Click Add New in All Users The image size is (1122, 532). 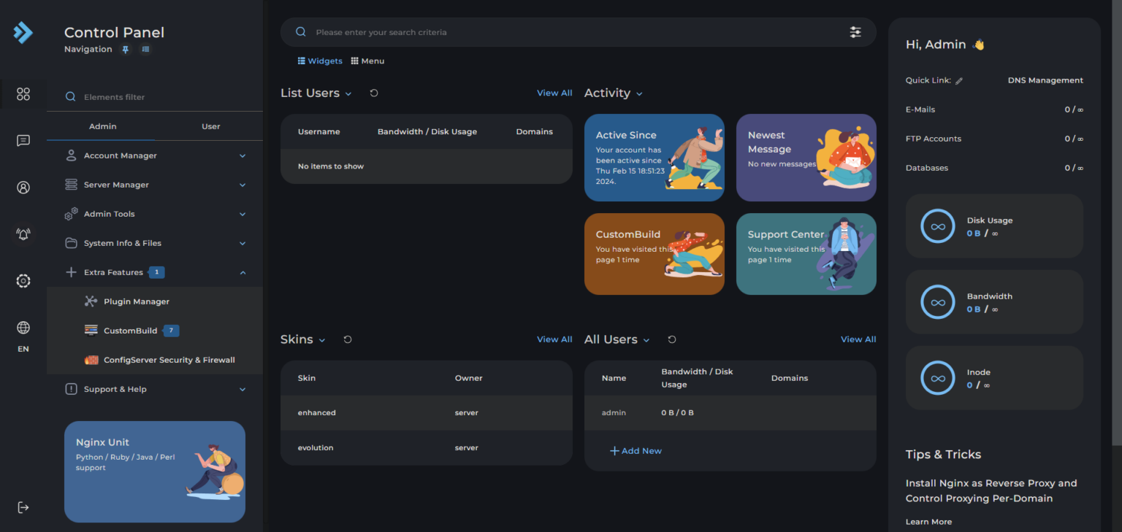coord(636,451)
